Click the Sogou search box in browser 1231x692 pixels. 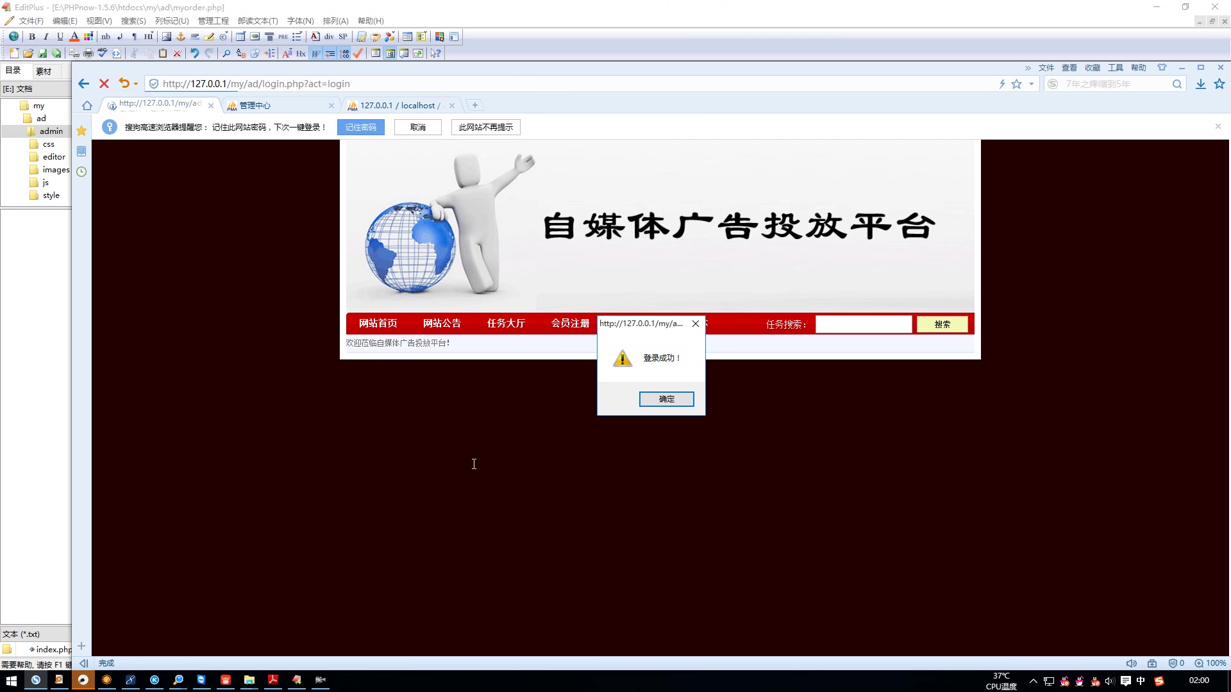point(1116,84)
